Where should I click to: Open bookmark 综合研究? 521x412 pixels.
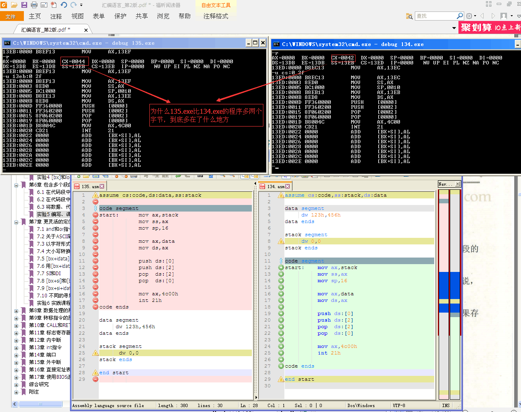click(x=39, y=384)
